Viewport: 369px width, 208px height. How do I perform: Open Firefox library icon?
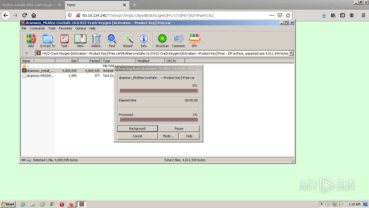333,15
